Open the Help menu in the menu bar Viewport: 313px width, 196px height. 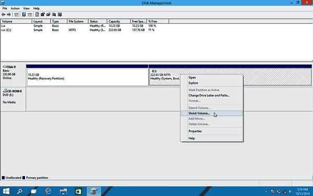[37, 8]
